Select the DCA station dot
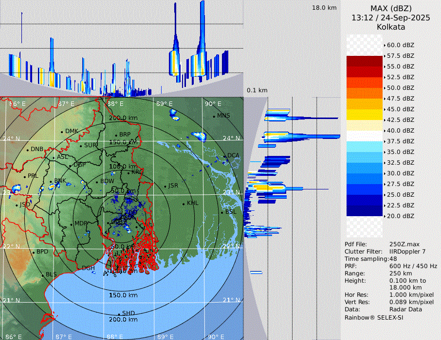The width and height of the screenshot is (441, 340). (x=225, y=156)
